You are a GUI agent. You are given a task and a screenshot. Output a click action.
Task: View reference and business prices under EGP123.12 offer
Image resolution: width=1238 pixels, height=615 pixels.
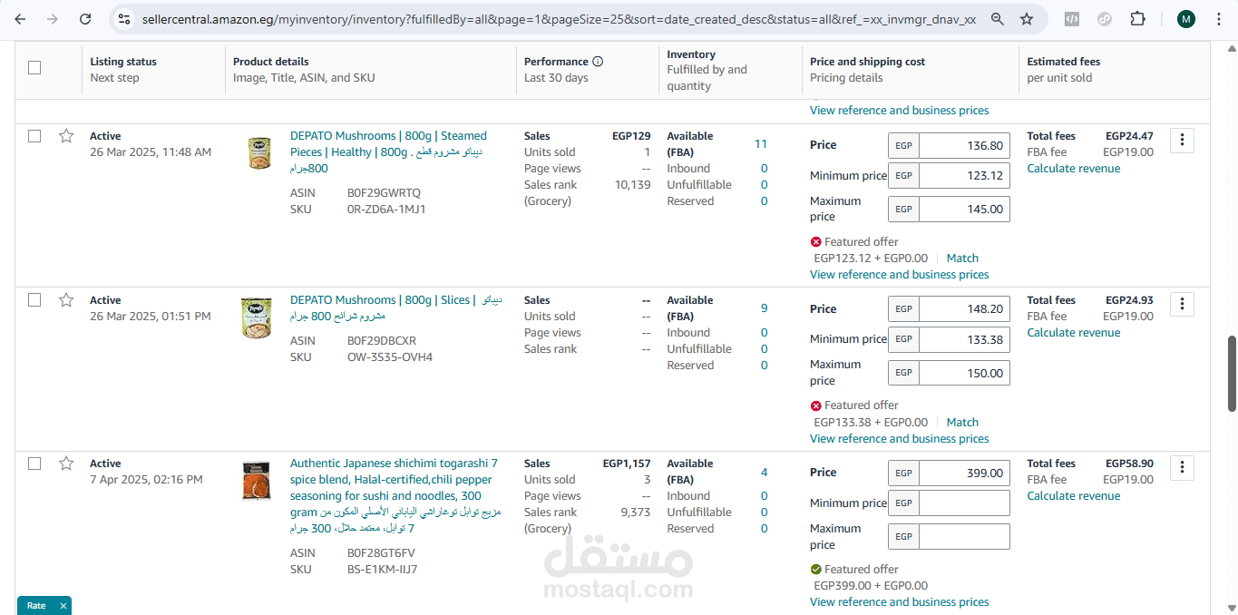pyautogui.click(x=900, y=275)
